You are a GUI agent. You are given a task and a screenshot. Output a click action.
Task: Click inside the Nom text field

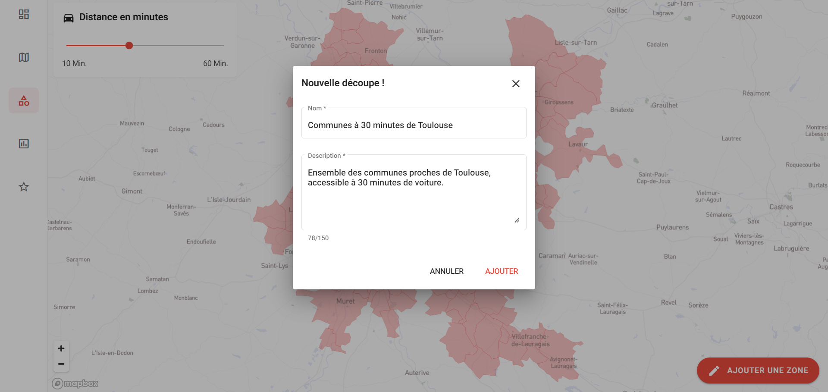[414, 125]
